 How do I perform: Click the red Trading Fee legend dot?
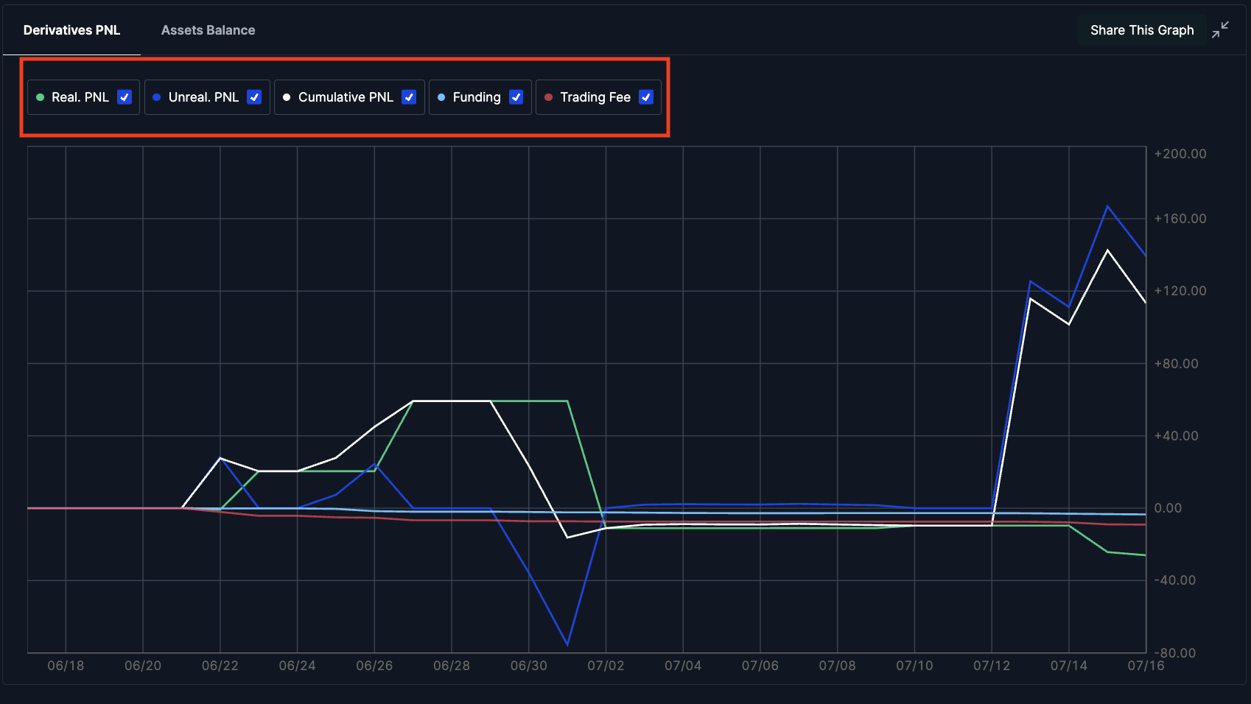pos(548,97)
